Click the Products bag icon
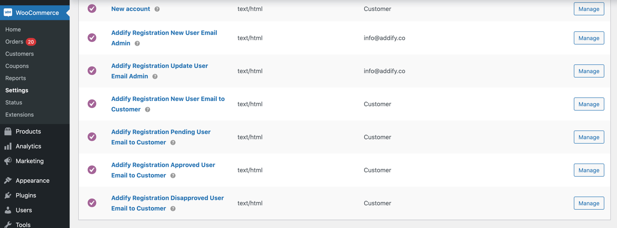The height and width of the screenshot is (228, 617). [8, 131]
